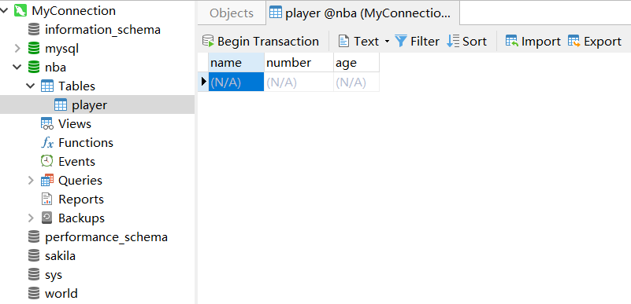Select the performance_schema label
The image size is (631, 304).
coord(106,237)
